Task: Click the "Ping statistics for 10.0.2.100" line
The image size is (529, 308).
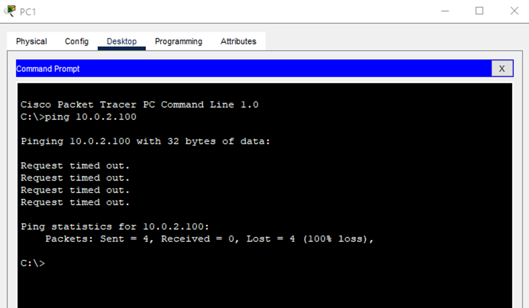Action: [x=115, y=227]
